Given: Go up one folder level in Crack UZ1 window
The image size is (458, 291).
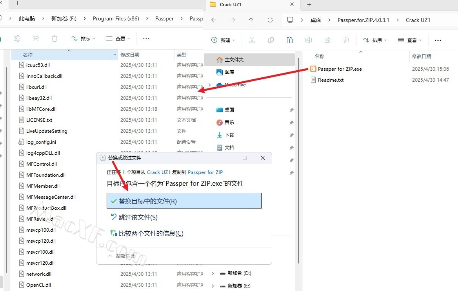Looking at the screenshot, I should pos(251,20).
